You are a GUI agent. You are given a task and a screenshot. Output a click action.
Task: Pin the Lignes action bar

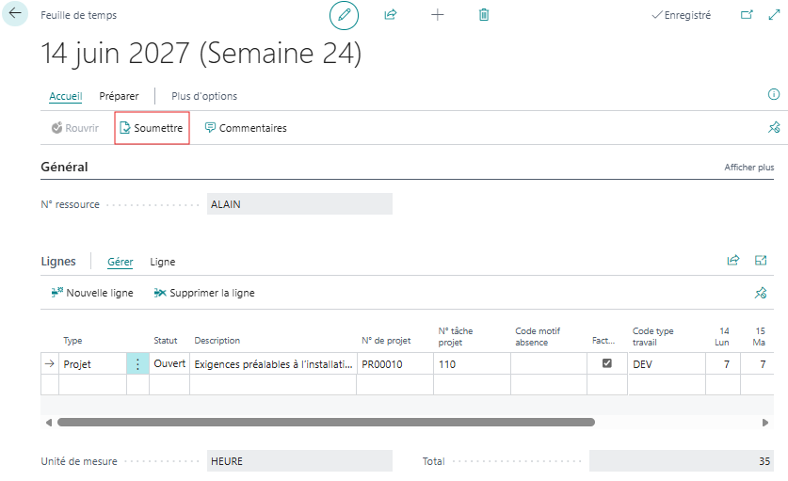[761, 293]
